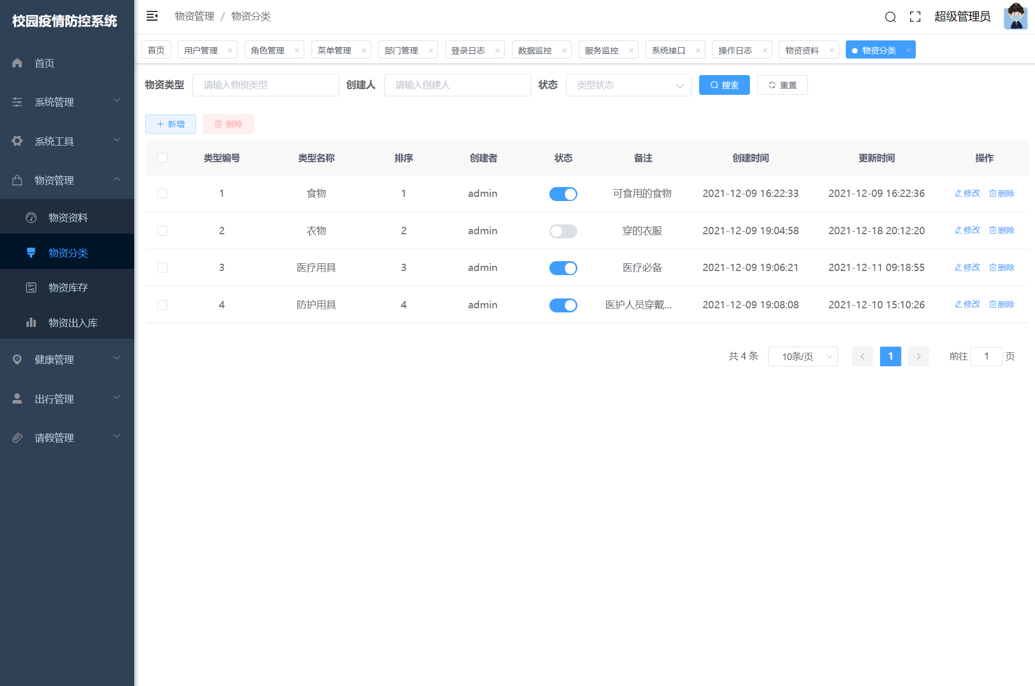This screenshot has width=1035, height=686.
Task: Click the 新增 add button
Action: pos(171,124)
